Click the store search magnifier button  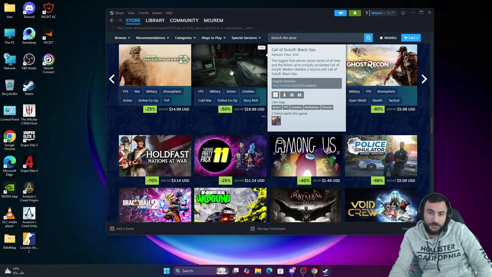[x=368, y=38]
